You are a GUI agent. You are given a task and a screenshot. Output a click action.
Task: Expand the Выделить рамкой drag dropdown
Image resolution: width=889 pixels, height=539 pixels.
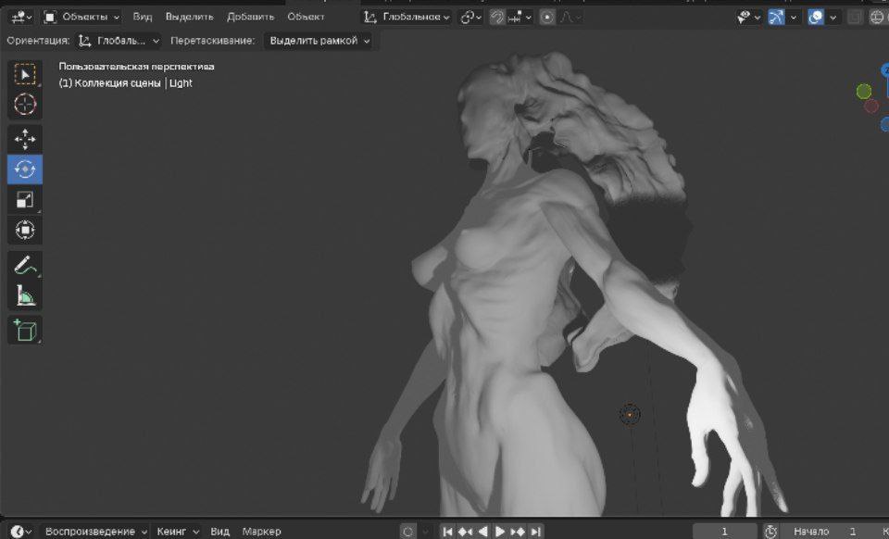tap(319, 41)
